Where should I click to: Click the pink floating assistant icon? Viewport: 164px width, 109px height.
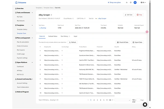[x=147, y=32]
